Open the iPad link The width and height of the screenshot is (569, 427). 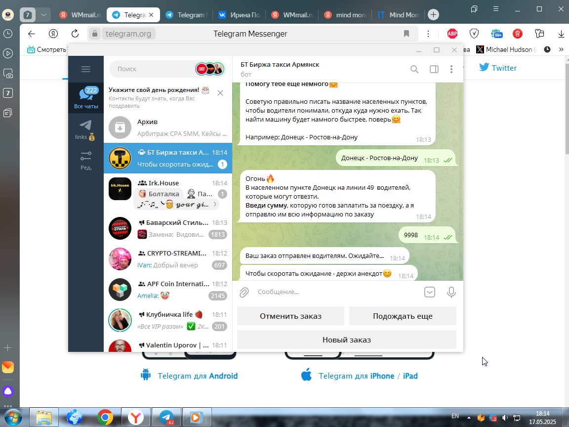click(410, 376)
